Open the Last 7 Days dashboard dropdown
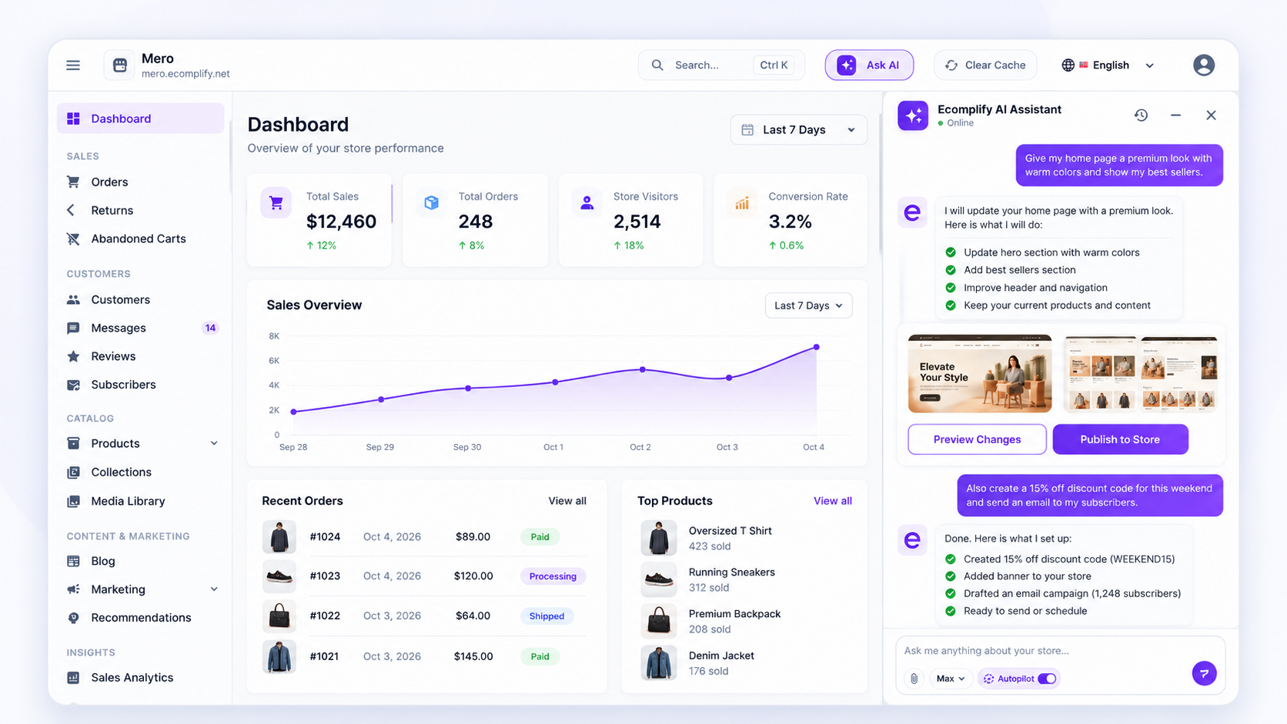This screenshot has height=724, width=1287. point(798,130)
